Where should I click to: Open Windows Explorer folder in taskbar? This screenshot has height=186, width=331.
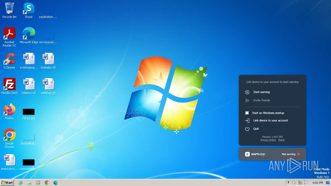(x=29, y=183)
